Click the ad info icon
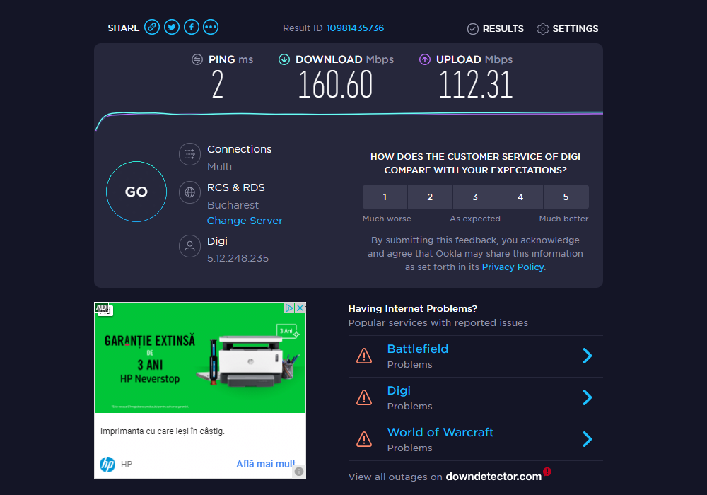 click(299, 472)
